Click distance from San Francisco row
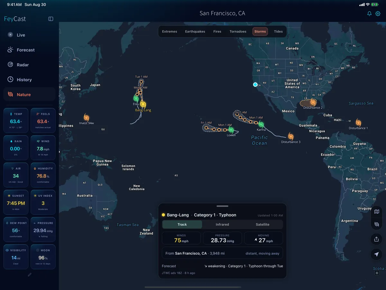Image resolution: width=386 pixels, height=290 pixels. 222,253
